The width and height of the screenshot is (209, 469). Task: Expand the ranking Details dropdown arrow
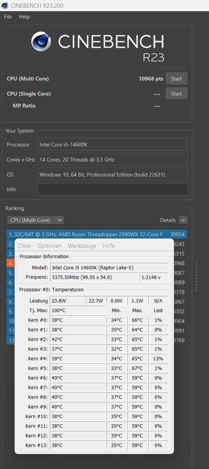click(x=184, y=220)
